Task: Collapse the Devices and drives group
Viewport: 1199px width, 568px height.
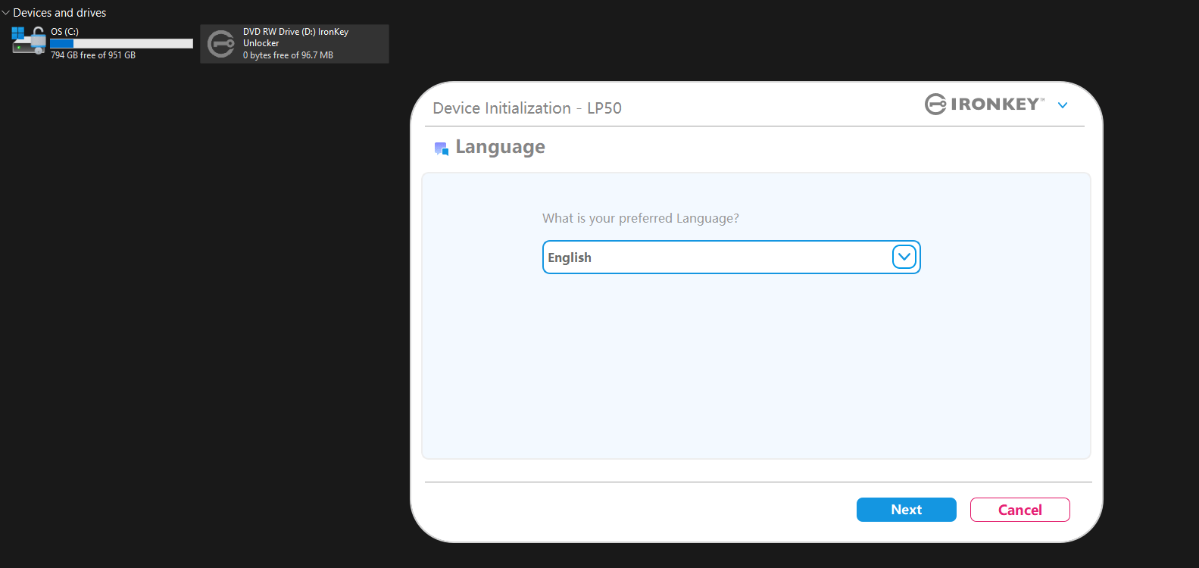Action: click(x=6, y=13)
